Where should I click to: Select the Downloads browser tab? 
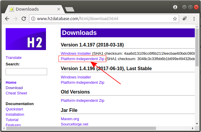point(35,9)
